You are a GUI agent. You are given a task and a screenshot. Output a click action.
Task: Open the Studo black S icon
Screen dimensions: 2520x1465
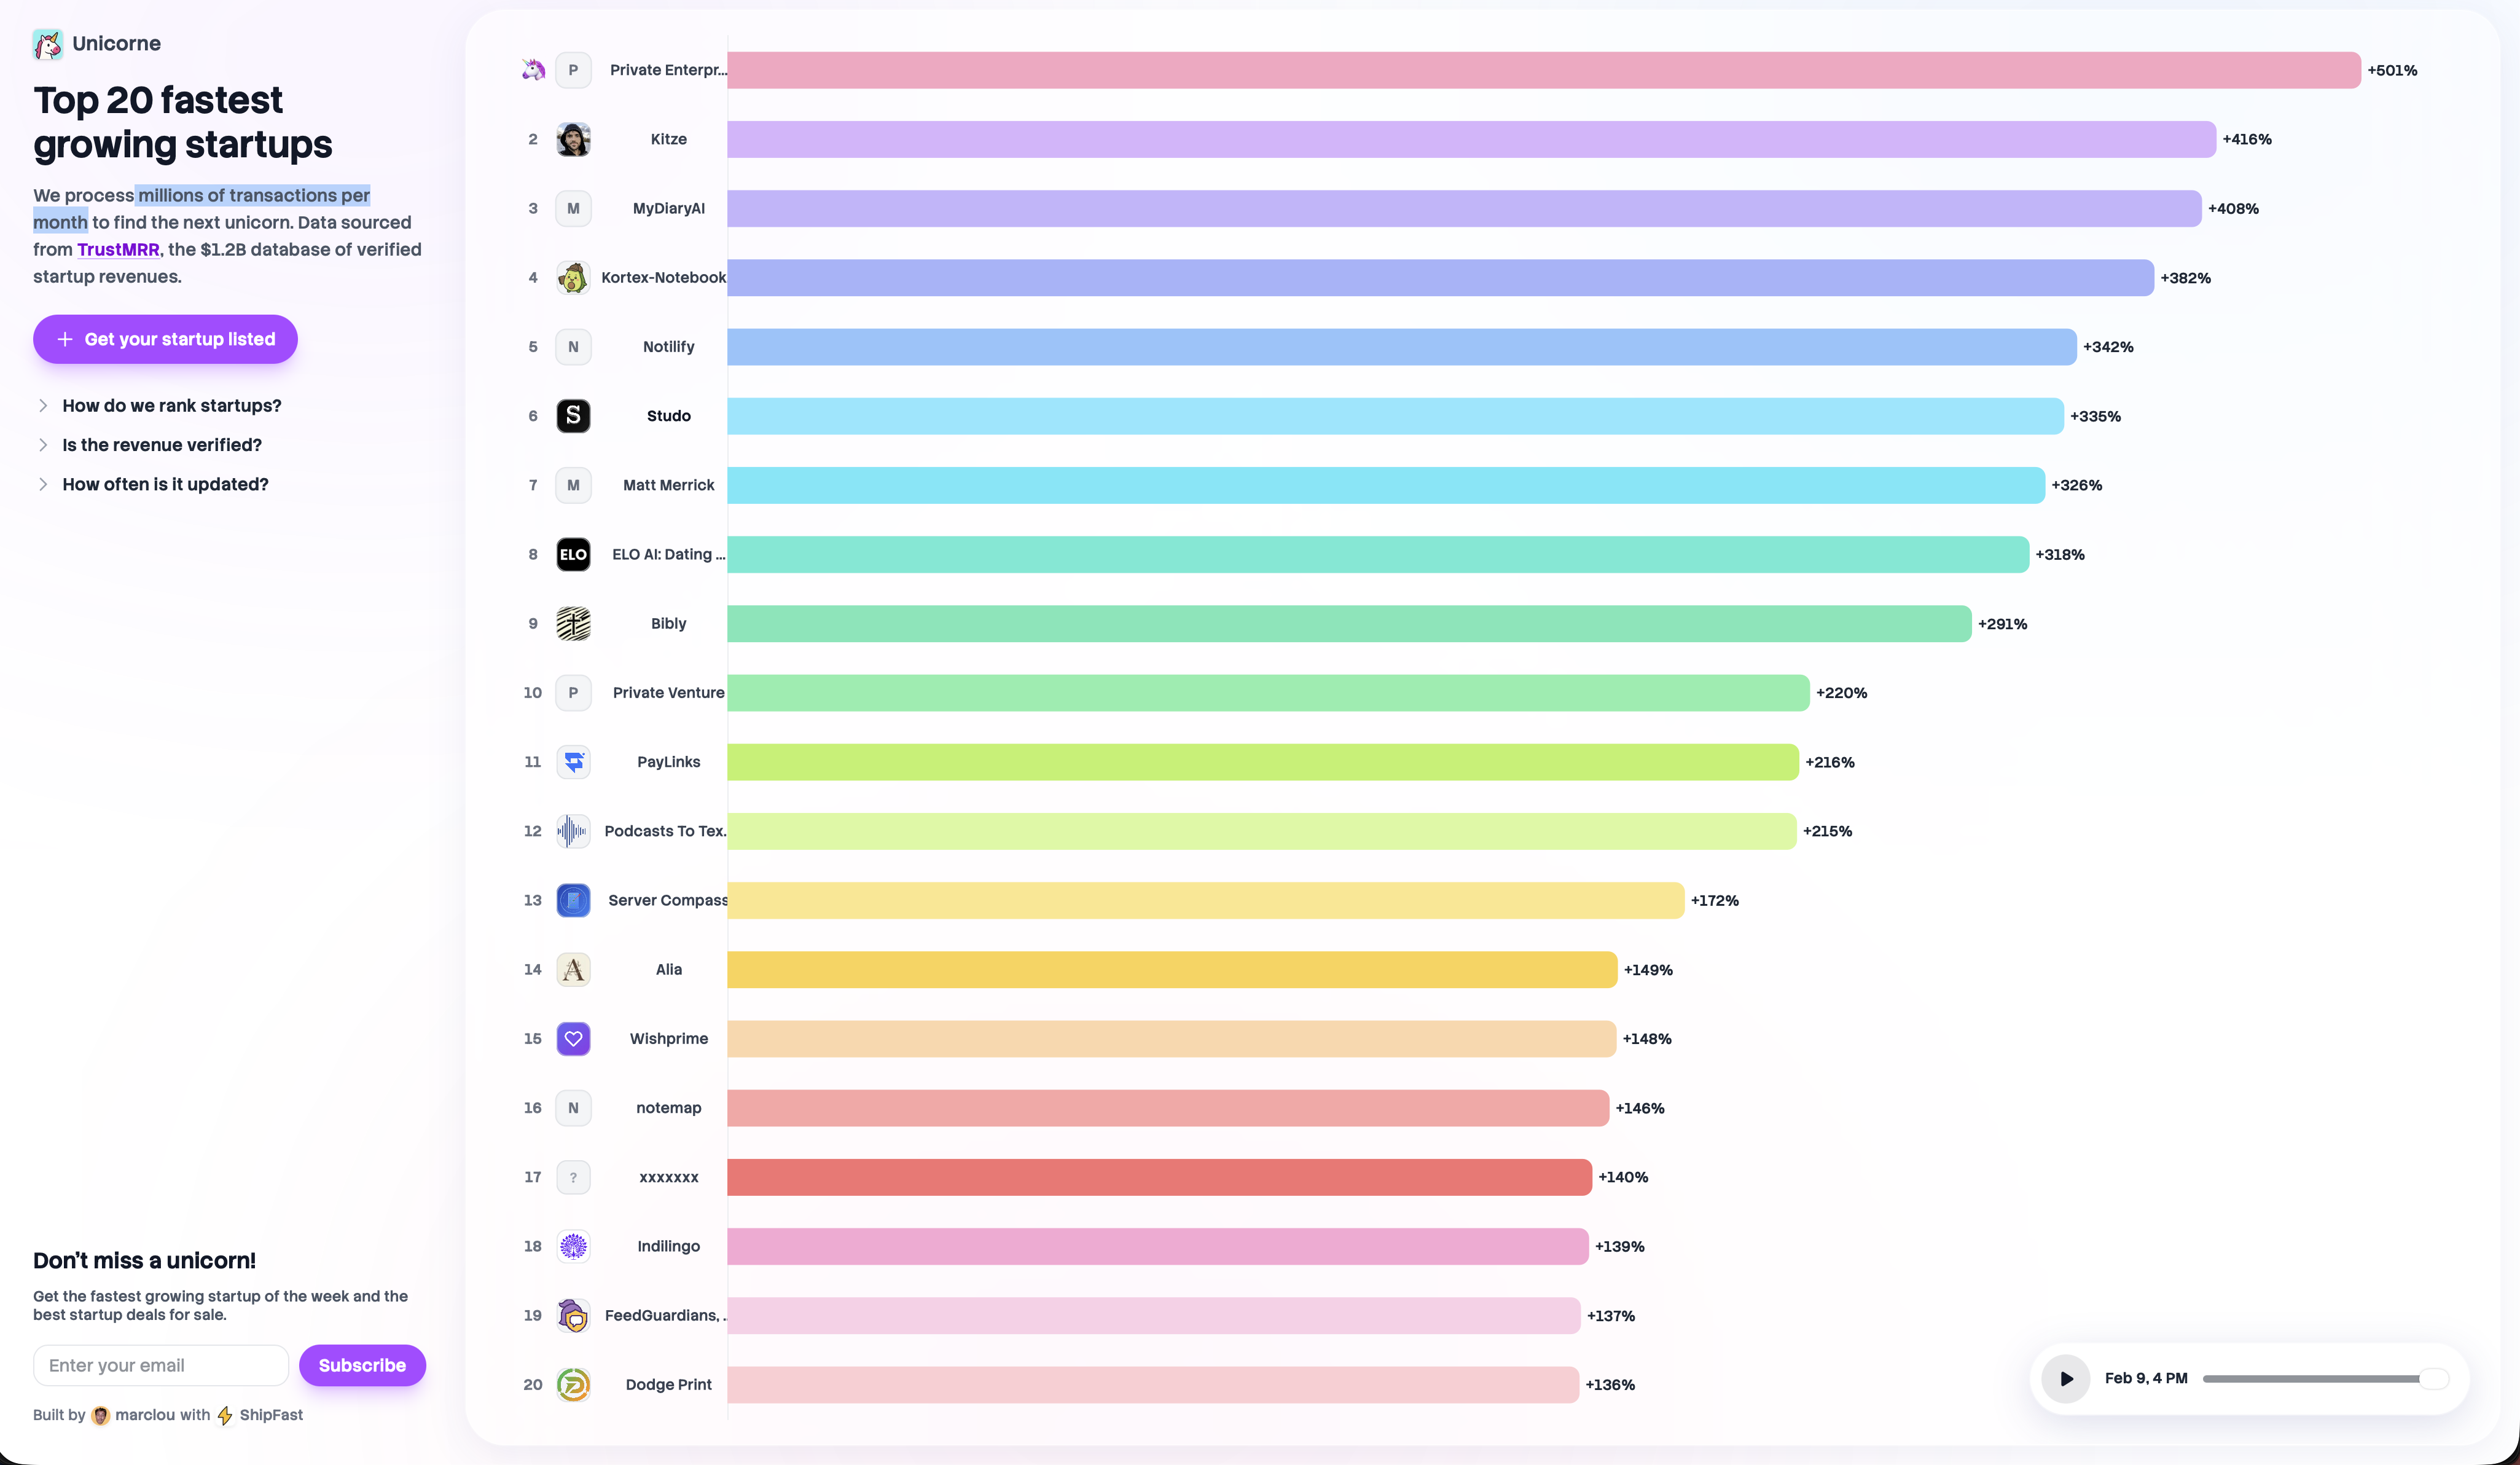573,416
